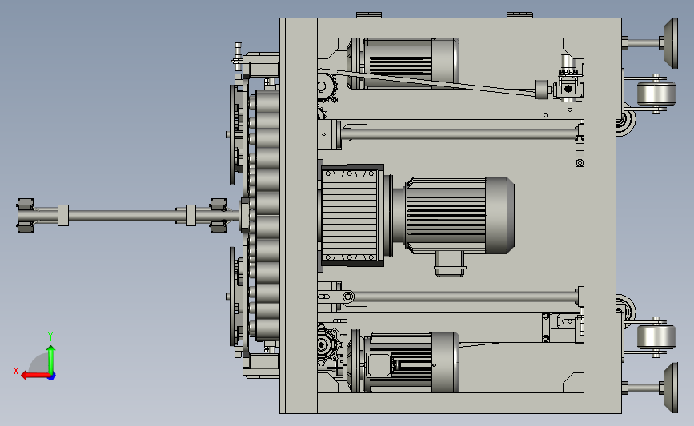This screenshot has height=426, width=694.
Task: Select the stacked roller column left of frame
Action: (x=267, y=216)
